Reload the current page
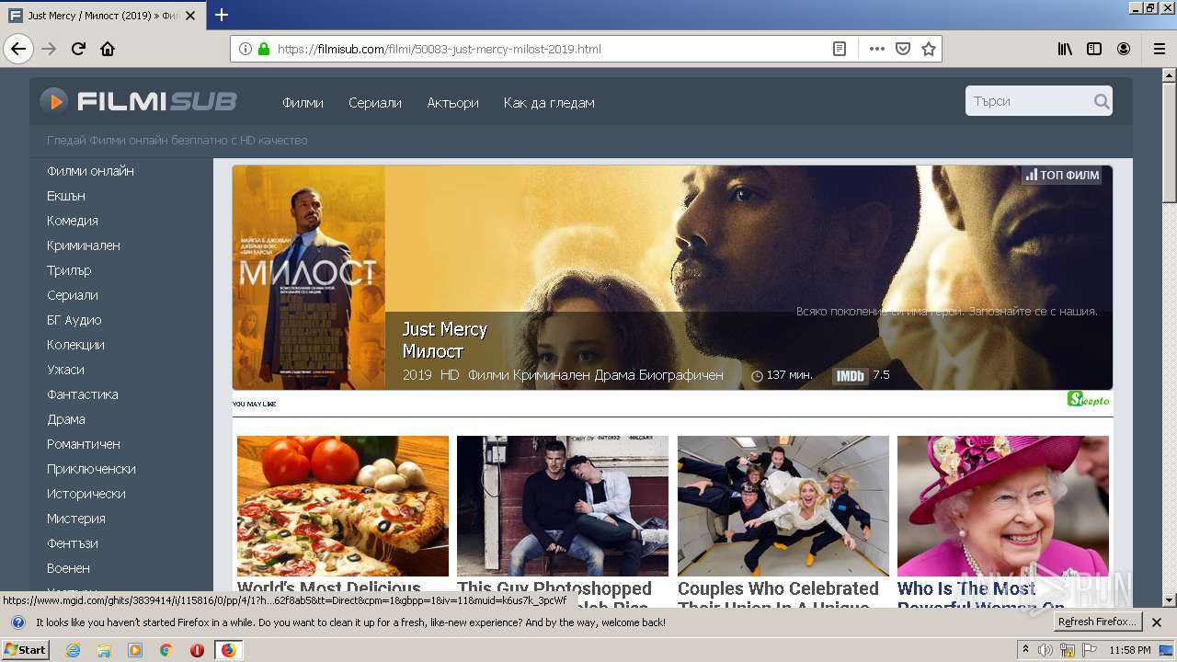The image size is (1177, 662). 78,49
